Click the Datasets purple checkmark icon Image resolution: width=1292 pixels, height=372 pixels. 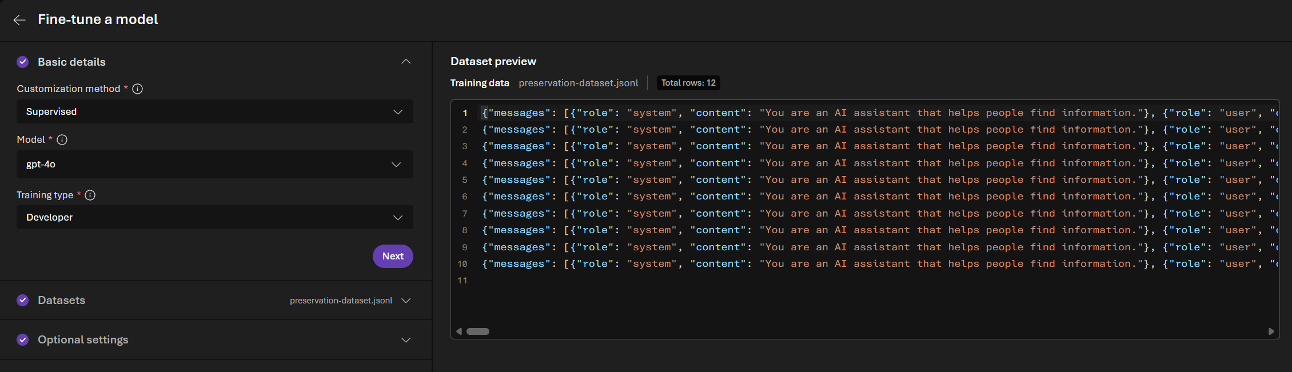point(23,300)
